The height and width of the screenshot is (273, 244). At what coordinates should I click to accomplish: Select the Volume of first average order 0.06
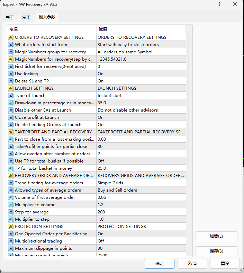141,197
